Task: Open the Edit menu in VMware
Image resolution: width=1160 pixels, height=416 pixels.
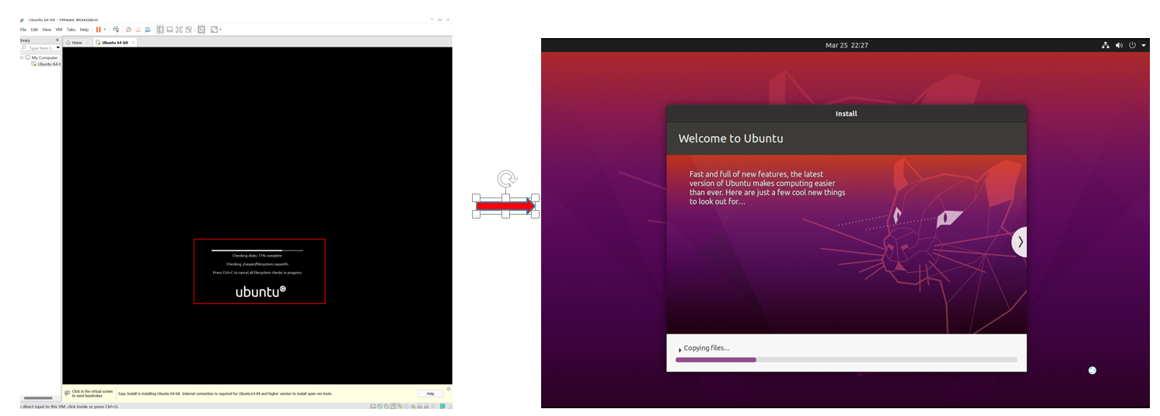Action: [x=34, y=30]
